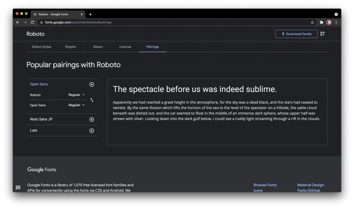Viewport: 354px width, 209px height.
Task: Toggle the Open Sans pairing circle button
Action: (92, 84)
